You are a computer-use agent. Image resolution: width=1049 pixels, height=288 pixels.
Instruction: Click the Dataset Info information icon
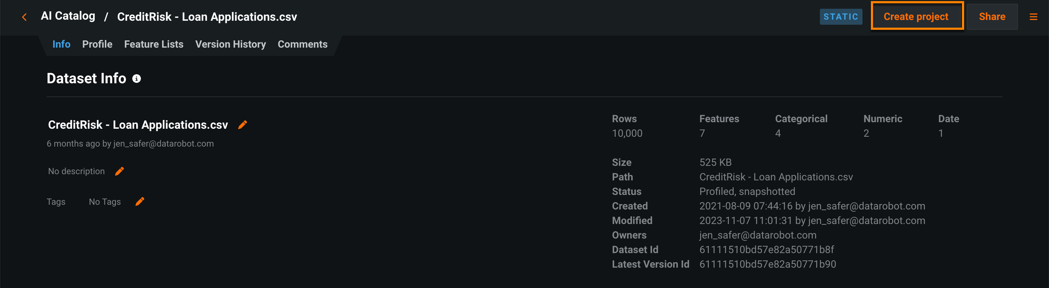[x=137, y=79]
